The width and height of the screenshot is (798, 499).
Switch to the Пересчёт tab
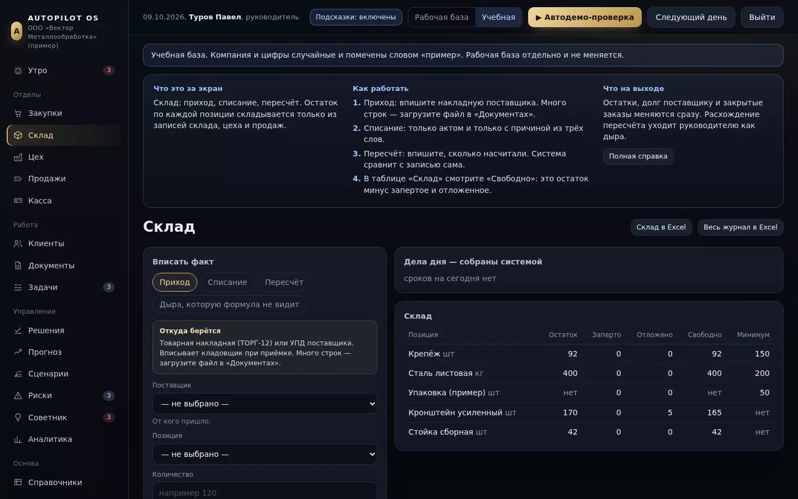284,282
